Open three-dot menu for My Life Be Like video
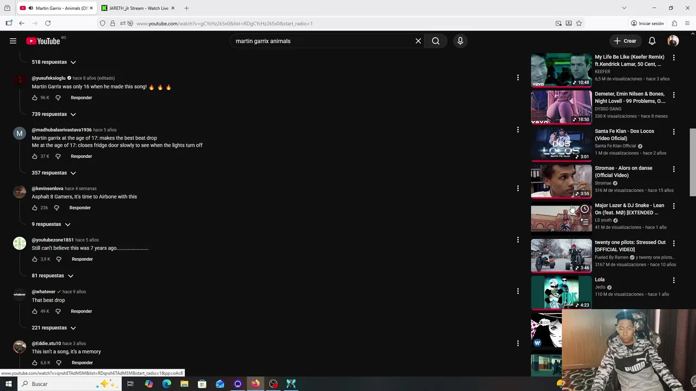 point(674,58)
